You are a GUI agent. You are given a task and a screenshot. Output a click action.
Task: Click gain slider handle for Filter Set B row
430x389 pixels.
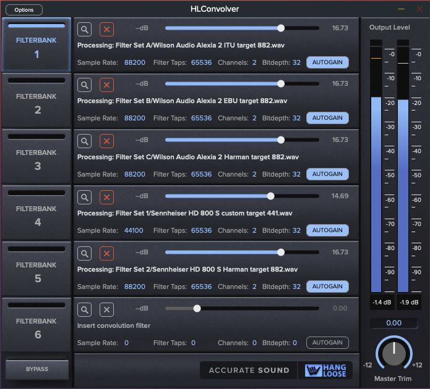click(x=281, y=84)
